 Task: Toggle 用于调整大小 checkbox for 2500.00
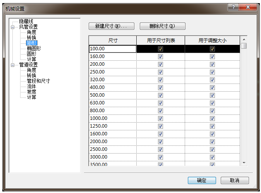coord(212,149)
